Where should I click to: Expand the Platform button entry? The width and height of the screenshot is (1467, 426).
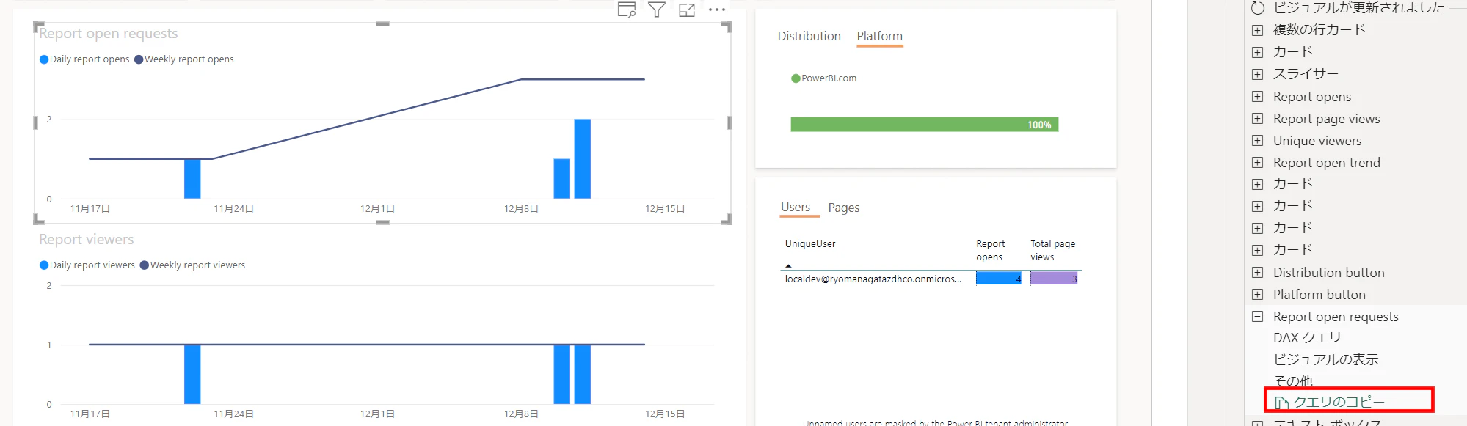tap(1257, 295)
